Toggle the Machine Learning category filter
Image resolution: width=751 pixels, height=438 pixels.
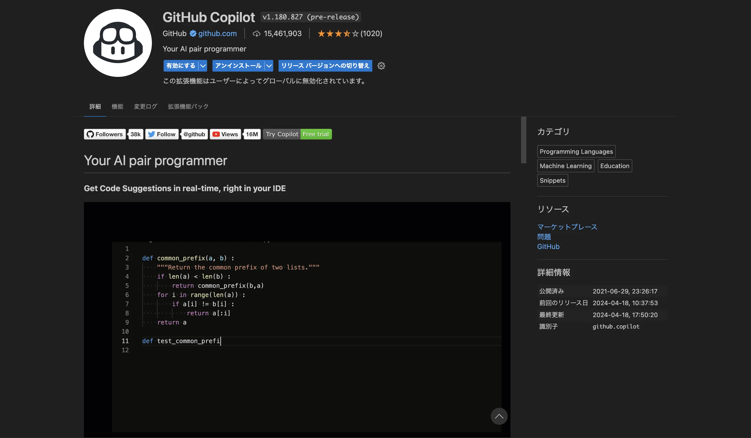[x=565, y=166]
